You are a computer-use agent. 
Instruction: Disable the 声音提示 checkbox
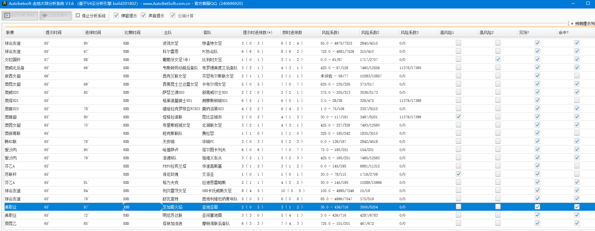click(143, 15)
